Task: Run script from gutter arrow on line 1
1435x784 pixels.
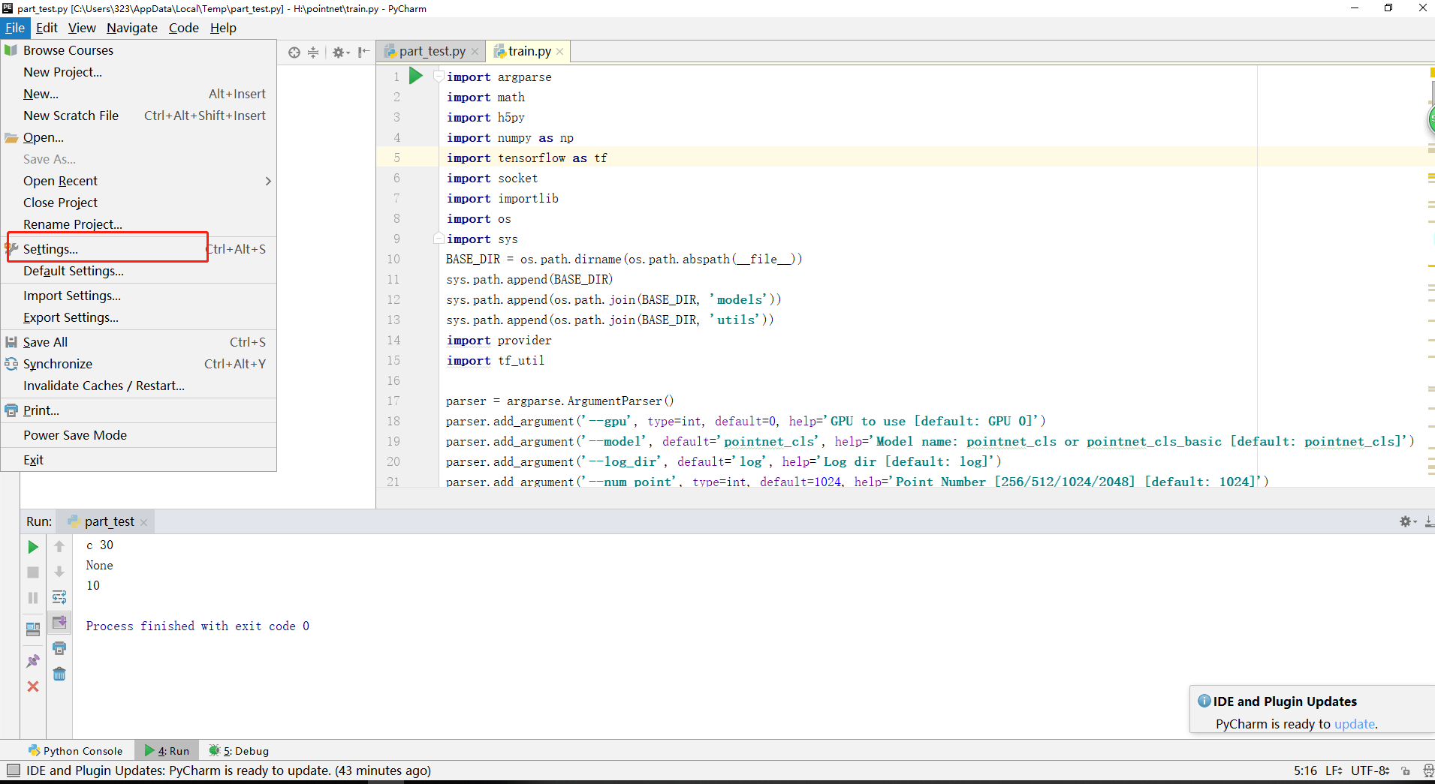Action: click(x=416, y=76)
